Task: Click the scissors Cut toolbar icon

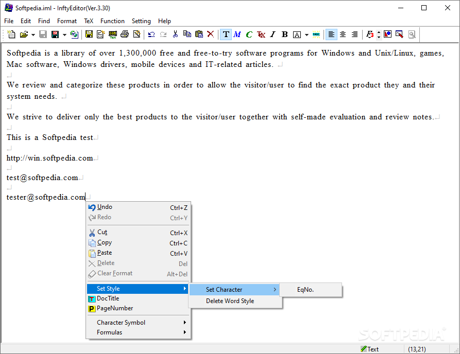Action: 175,34
